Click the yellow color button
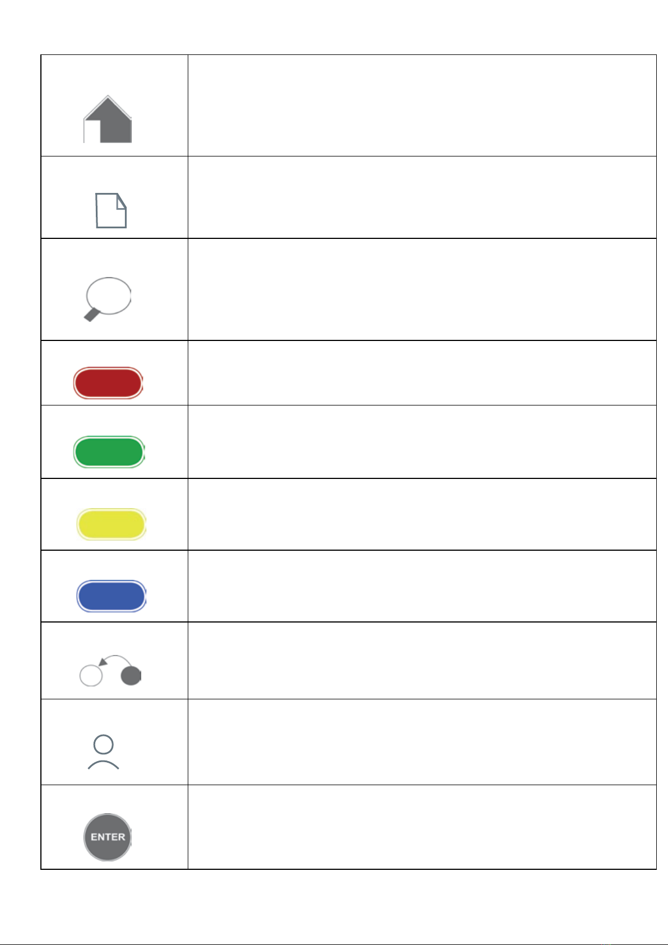The width and height of the screenshot is (668, 945). [111, 524]
